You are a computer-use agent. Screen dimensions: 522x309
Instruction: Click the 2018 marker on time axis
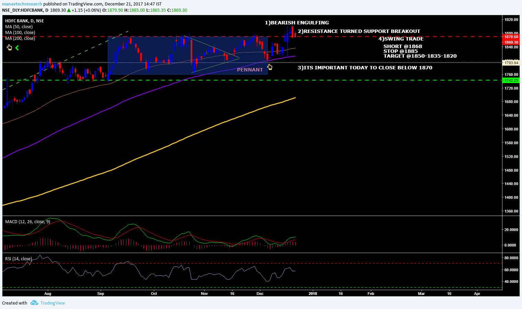coord(313,294)
